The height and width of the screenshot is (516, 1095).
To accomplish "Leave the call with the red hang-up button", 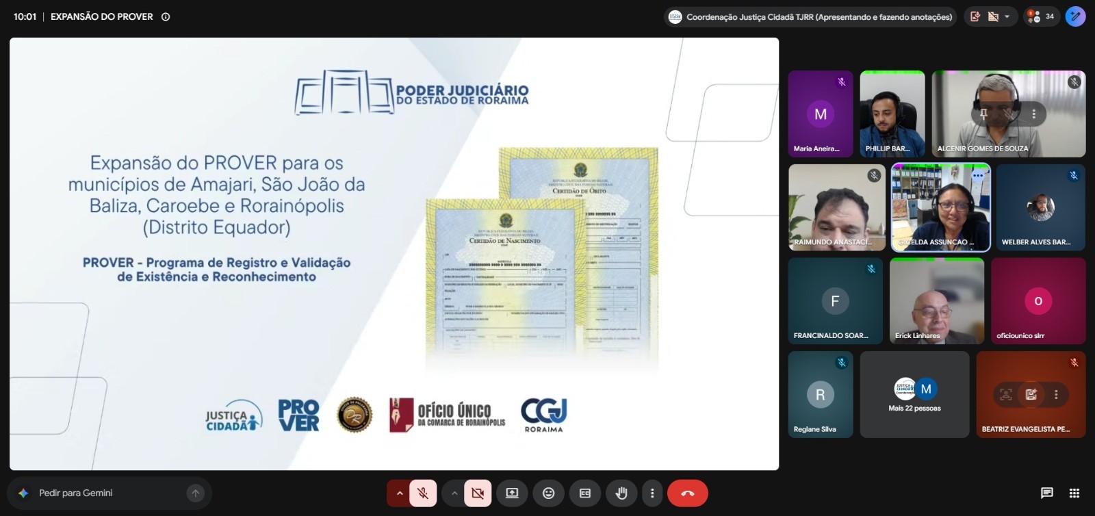I will 688,493.
